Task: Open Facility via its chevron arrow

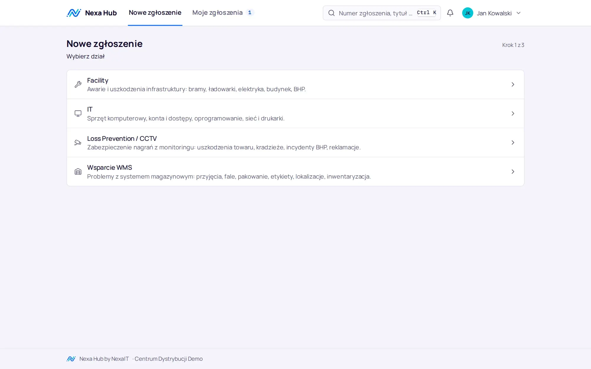Action: [513, 84]
